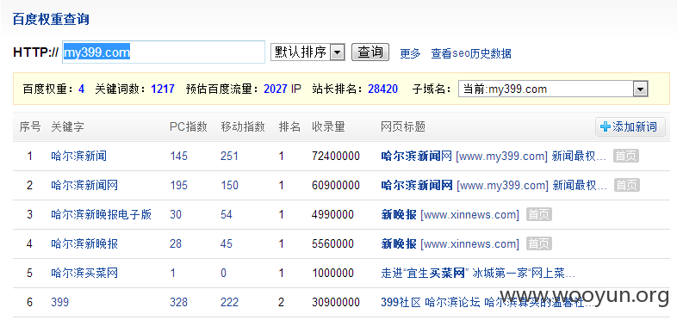Image resolution: width=677 pixels, height=320 pixels.
Task: Click the 首页 tag in row 2
Action: [x=626, y=186]
